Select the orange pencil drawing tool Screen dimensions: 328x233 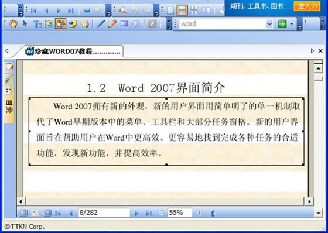[112, 24]
